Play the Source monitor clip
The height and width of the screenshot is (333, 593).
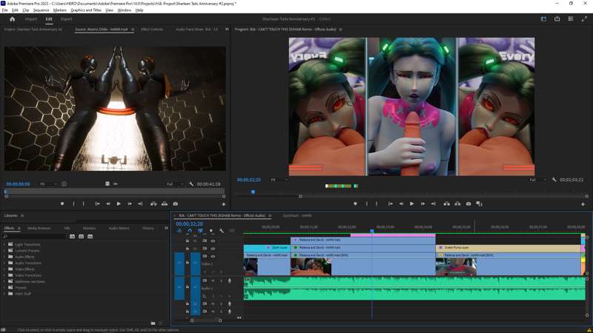119,204
